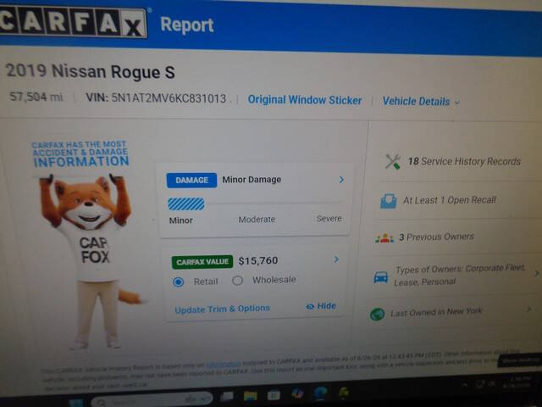
Task: Open the Original Window Sticker link
Action: (x=305, y=100)
